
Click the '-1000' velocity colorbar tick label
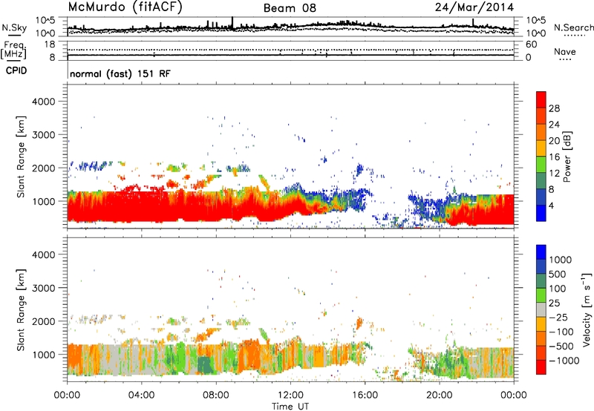pyautogui.click(x=564, y=361)
